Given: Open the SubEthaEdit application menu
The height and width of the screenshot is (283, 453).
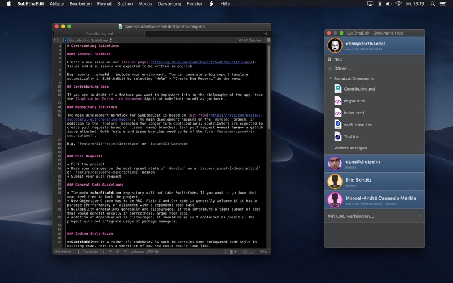Looking at the screenshot, I should (31, 4).
